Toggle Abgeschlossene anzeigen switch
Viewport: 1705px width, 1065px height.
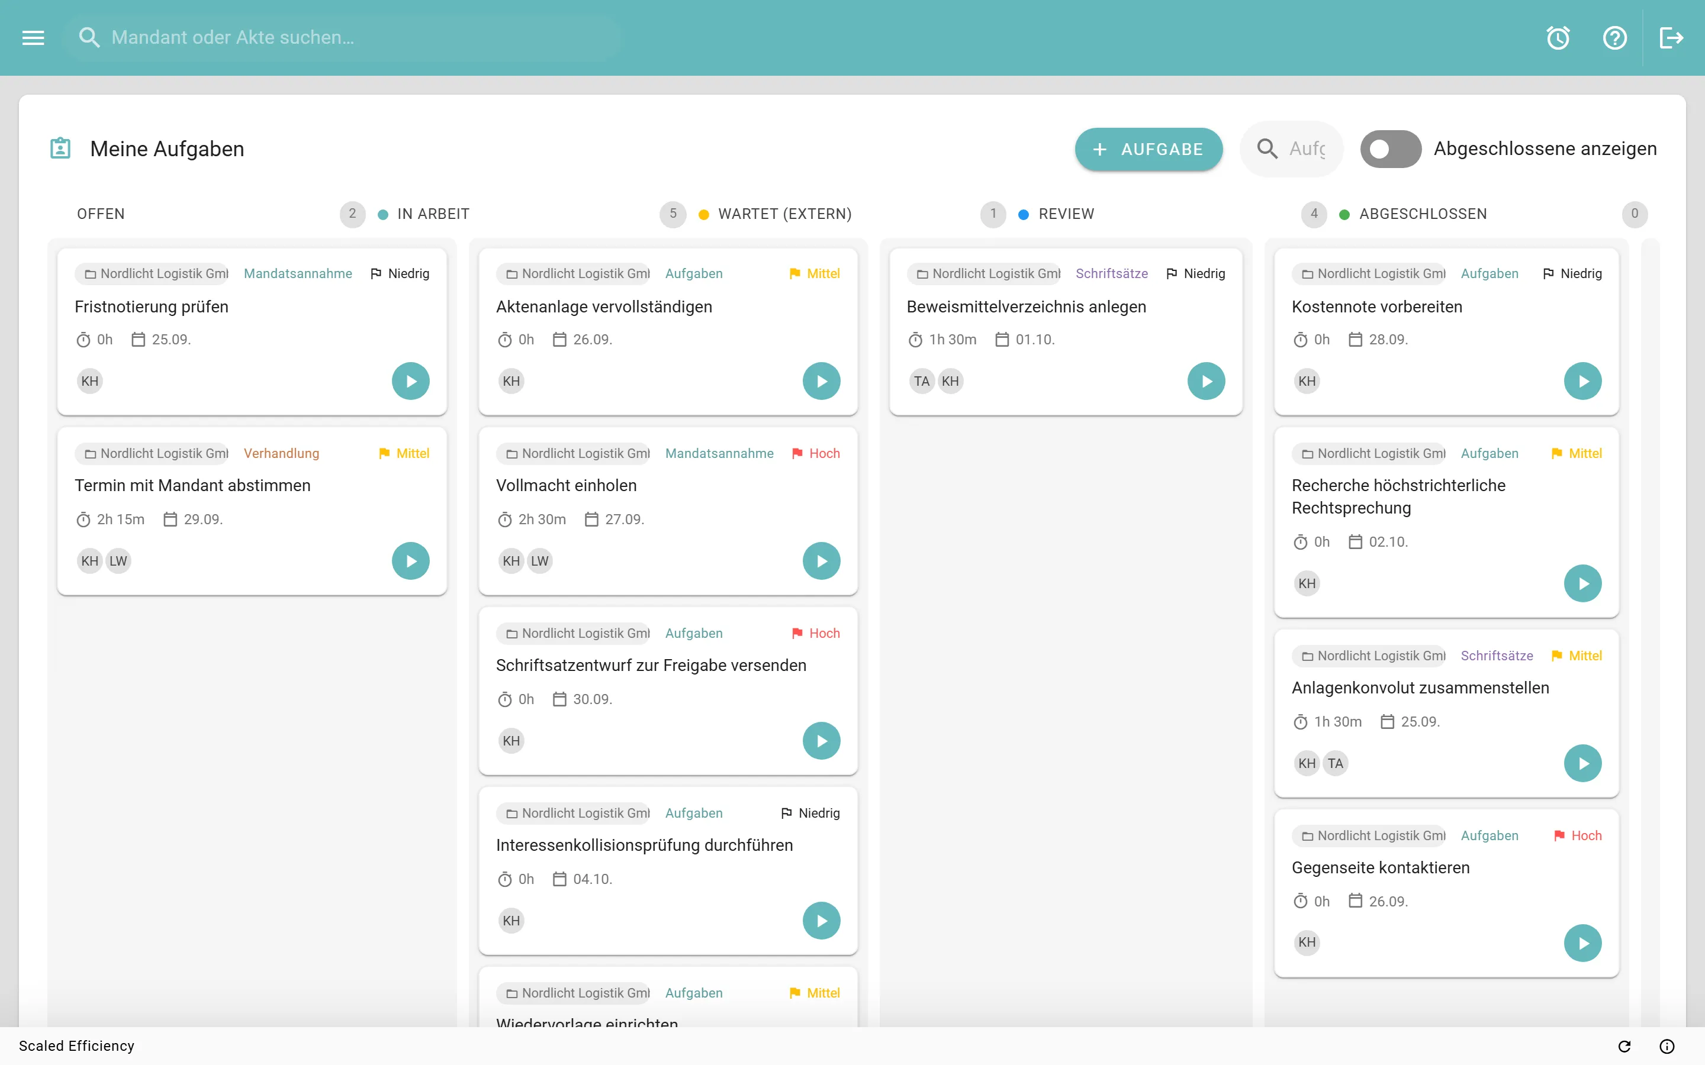1390,149
